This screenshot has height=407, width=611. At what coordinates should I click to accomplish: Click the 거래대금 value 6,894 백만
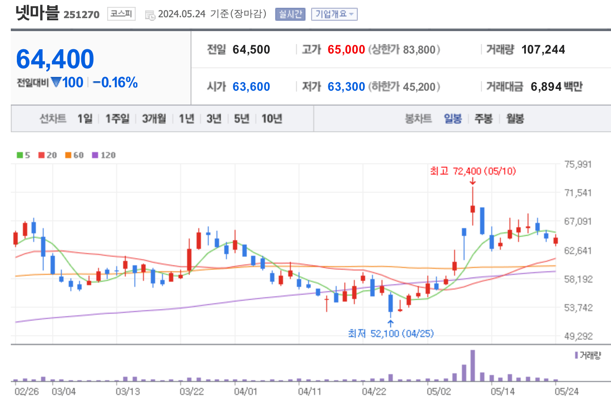(x=557, y=87)
